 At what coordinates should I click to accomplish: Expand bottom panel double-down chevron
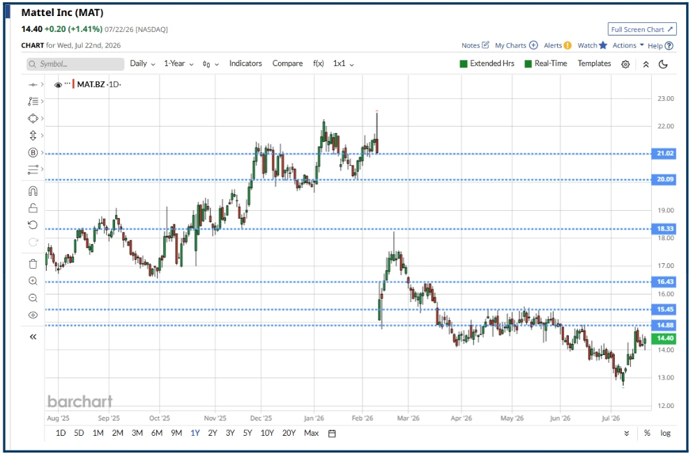(627, 434)
